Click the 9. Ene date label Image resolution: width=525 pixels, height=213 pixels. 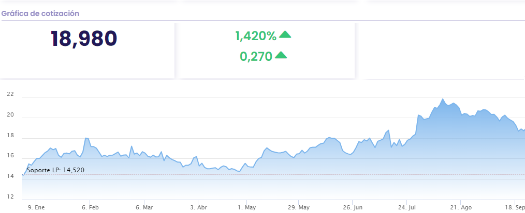coord(36,207)
